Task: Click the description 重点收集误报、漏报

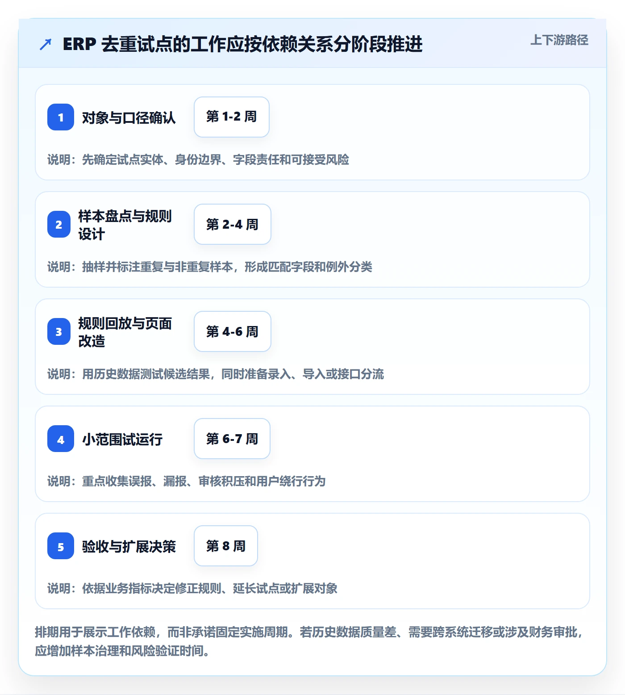Action: pyautogui.click(x=187, y=481)
